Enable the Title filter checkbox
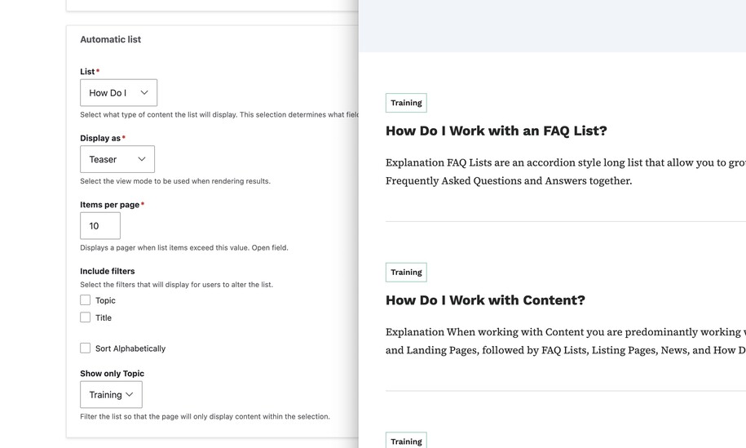The width and height of the screenshot is (746, 448). coord(85,317)
